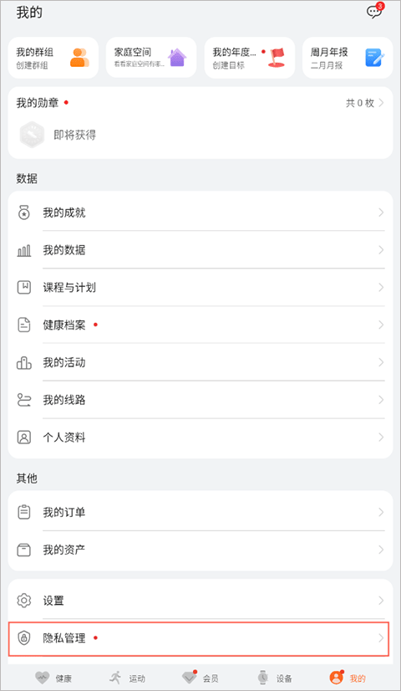This screenshot has height=691, width=401.
Task: Tap the 隐私管理 shield lock icon
Action: (24, 637)
